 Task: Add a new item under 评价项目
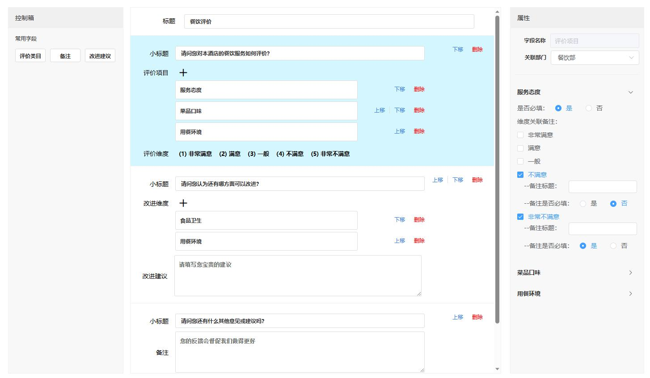point(183,73)
